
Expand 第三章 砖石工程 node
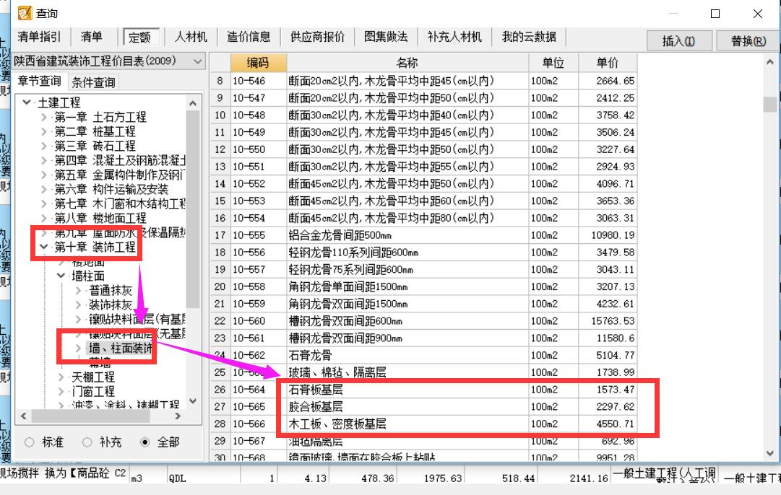[x=44, y=146]
